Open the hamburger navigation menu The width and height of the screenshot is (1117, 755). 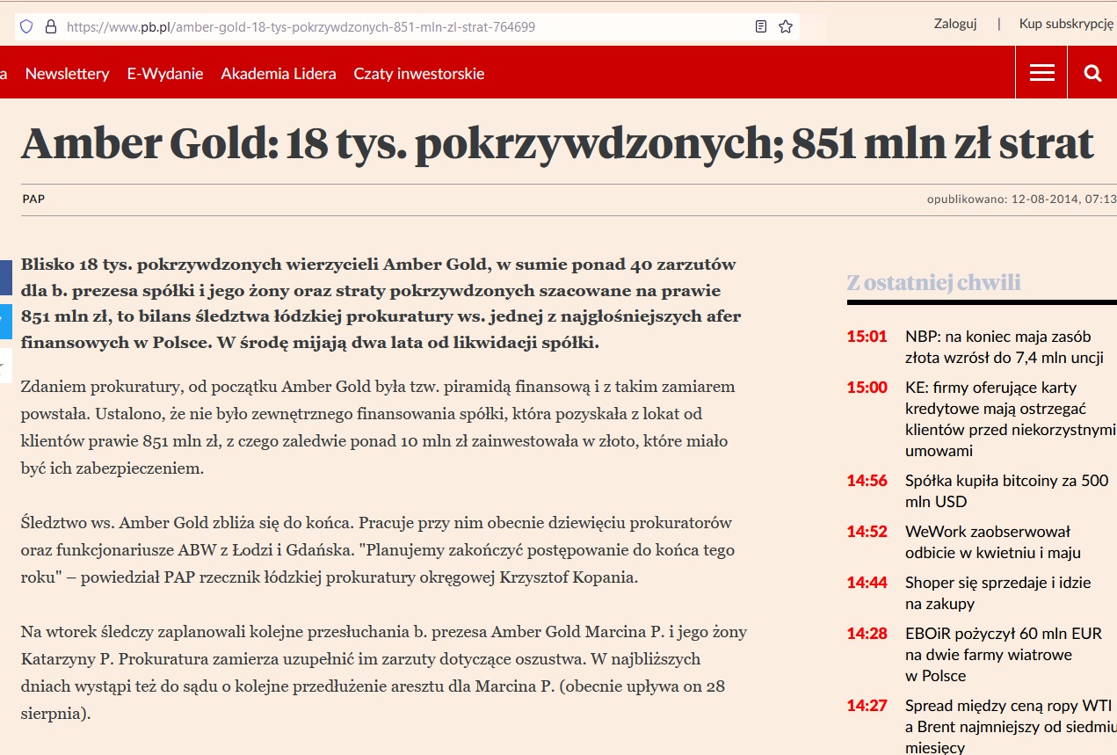[1041, 72]
